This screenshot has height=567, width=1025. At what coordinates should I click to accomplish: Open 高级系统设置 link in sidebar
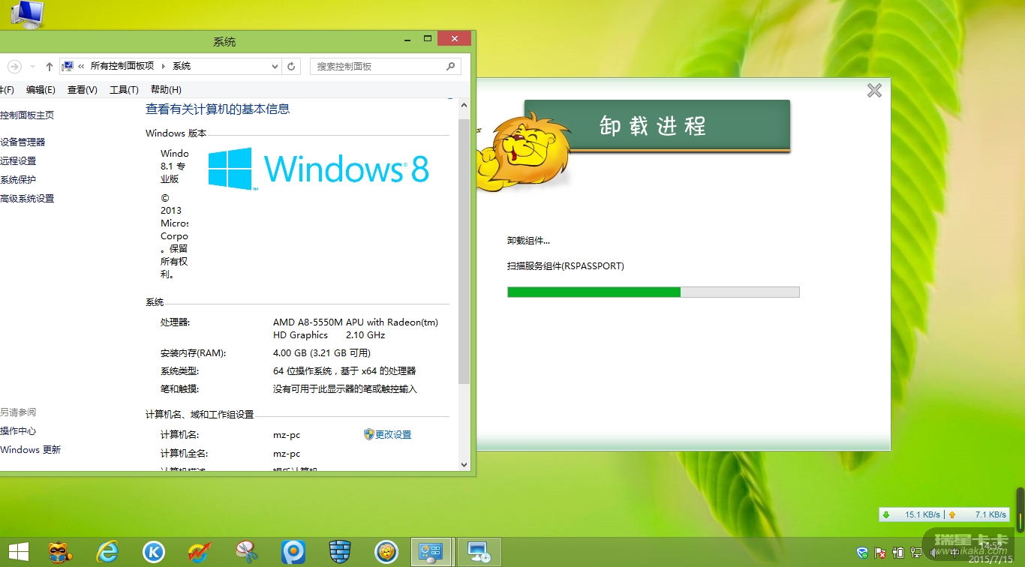coord(27,199)
